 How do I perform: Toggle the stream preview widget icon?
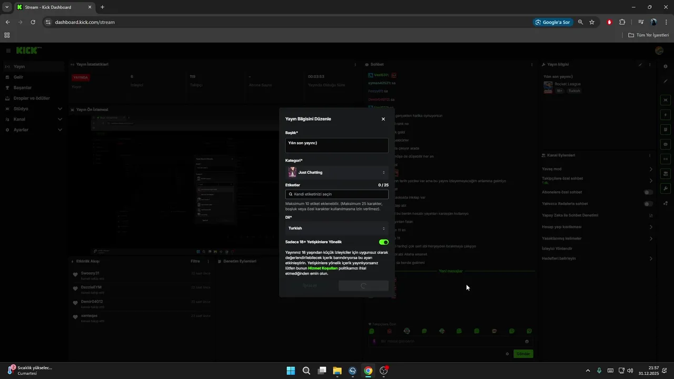pyautogui.click(x=666, y=100)
